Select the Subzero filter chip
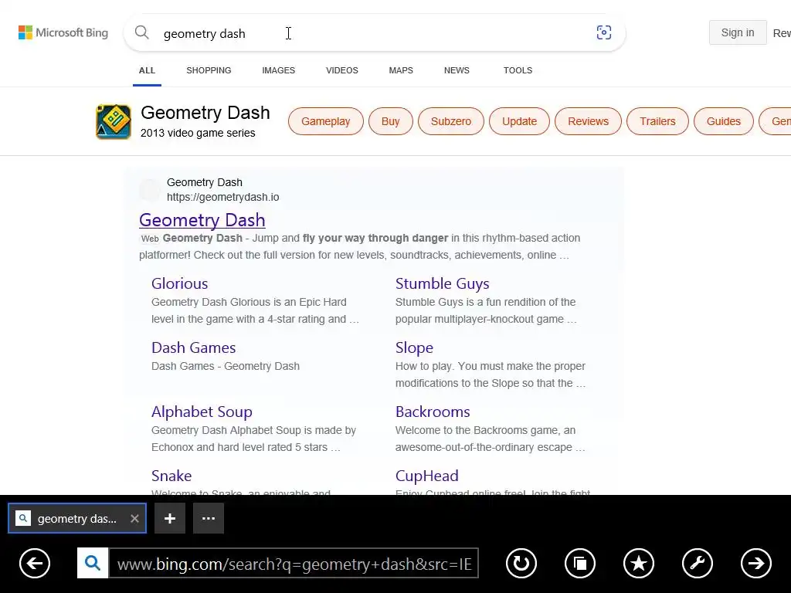The height and width of the screenshot is (593, 791). point(451,121)
